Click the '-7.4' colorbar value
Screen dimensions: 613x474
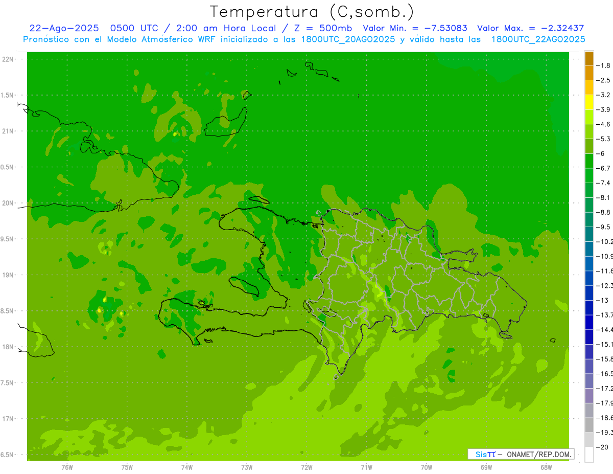click(x=603, y=183)
